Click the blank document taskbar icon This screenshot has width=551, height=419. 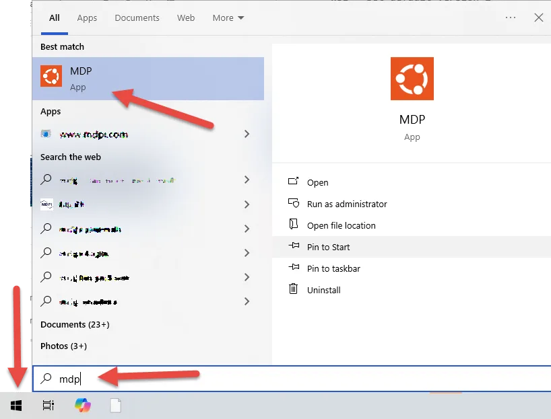(x=116, y=406)
